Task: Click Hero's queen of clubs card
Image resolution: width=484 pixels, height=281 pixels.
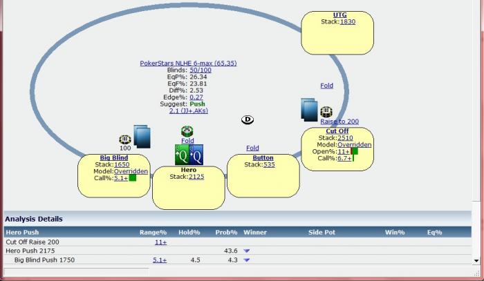Action: coord(182,155)
